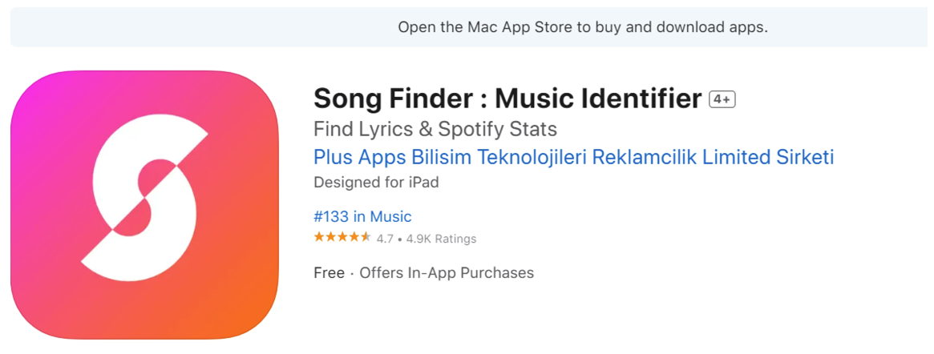
Task: Select the Song Finder : Music Identifier title
Action: point(507,99)
